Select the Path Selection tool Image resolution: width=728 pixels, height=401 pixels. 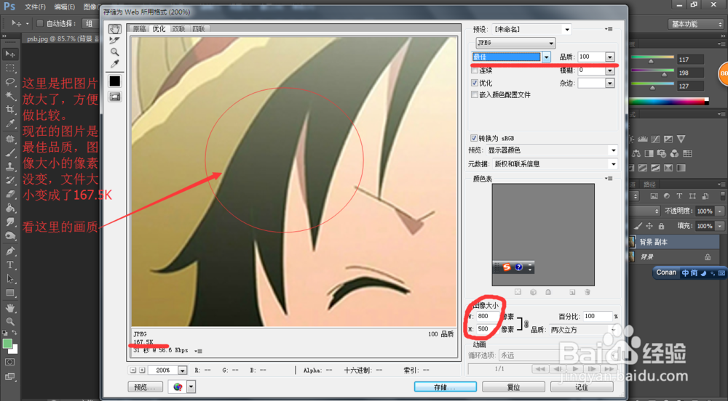[9, 279]
